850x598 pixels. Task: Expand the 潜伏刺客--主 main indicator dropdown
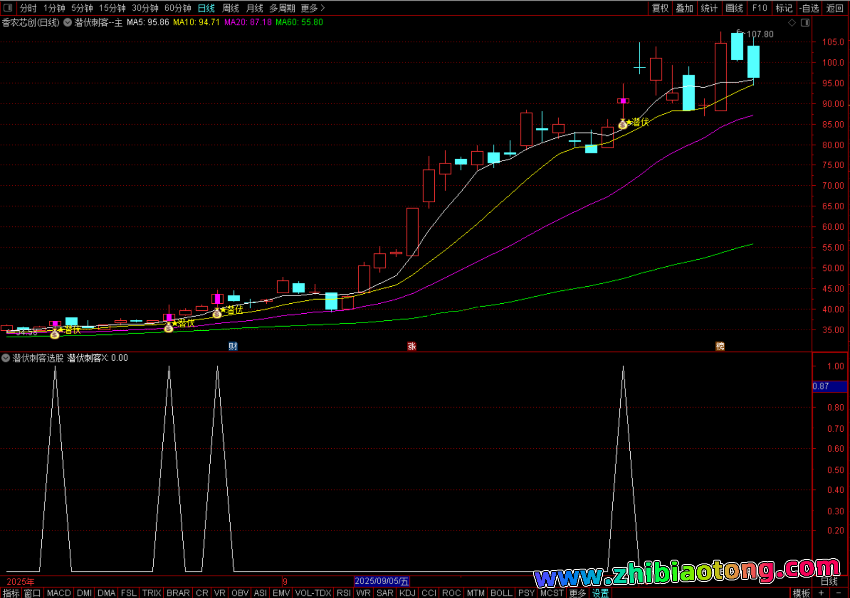click(x=68, y=22)
